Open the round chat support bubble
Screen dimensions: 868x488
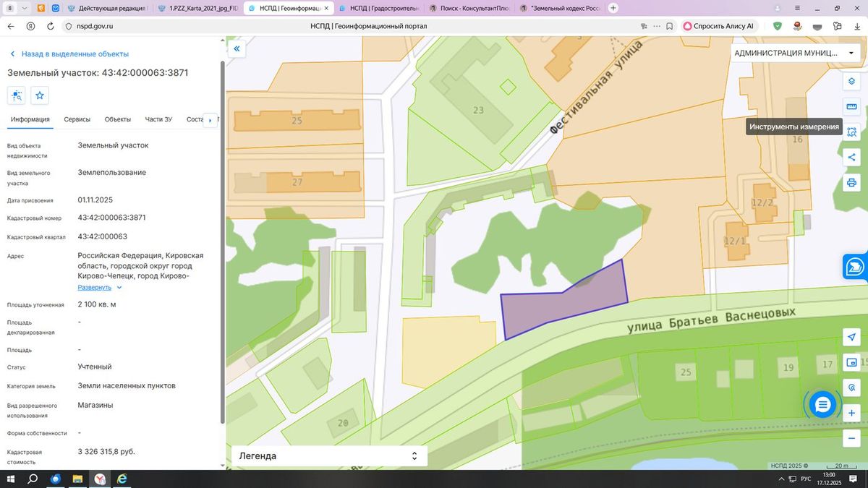click(822, 405)
